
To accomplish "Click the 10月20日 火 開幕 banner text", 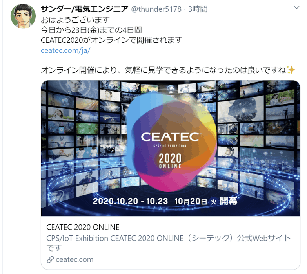I will pos(206,201).
